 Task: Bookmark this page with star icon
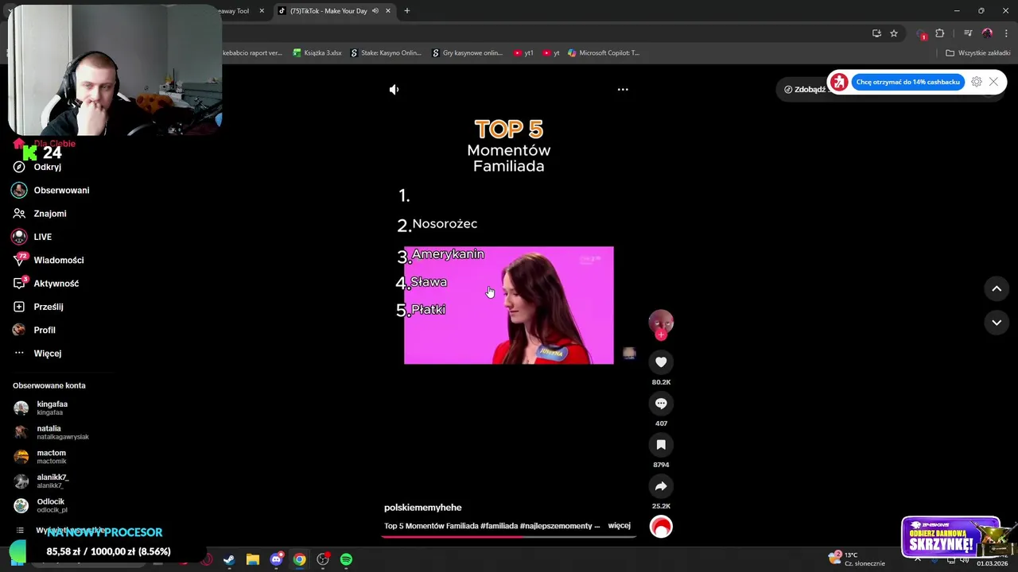(894, 33)
